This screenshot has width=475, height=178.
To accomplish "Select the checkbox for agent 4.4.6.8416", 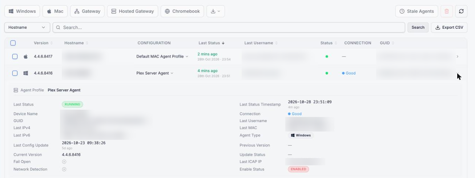I will (15, 73).
